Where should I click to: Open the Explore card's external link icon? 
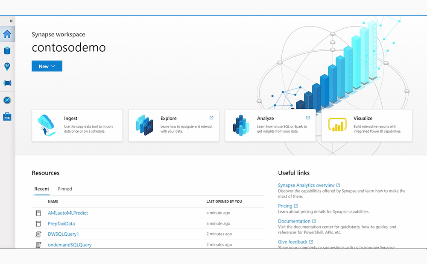211,117
